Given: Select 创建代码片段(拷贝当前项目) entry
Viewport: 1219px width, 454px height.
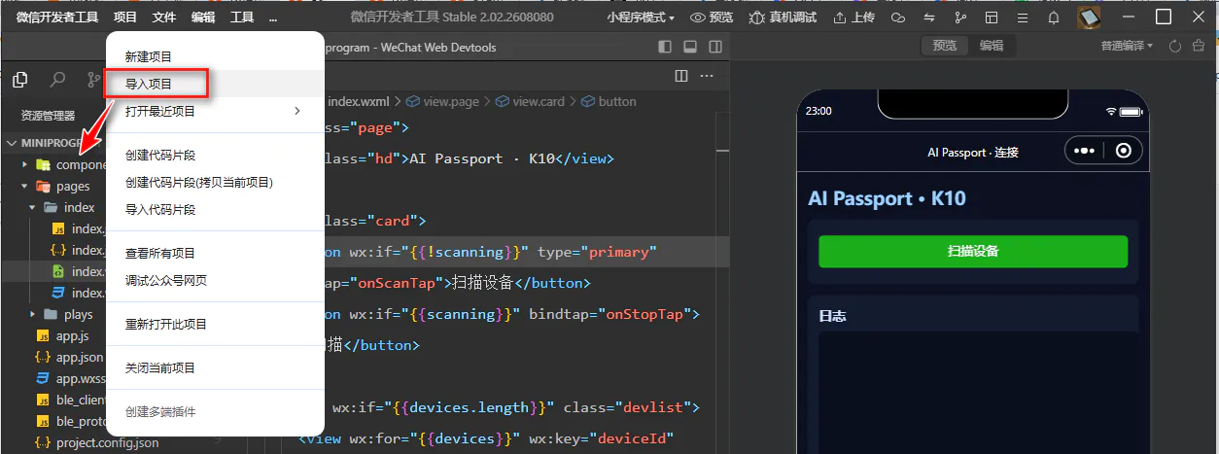Looking at the screenshot, I should coord(214,182).
